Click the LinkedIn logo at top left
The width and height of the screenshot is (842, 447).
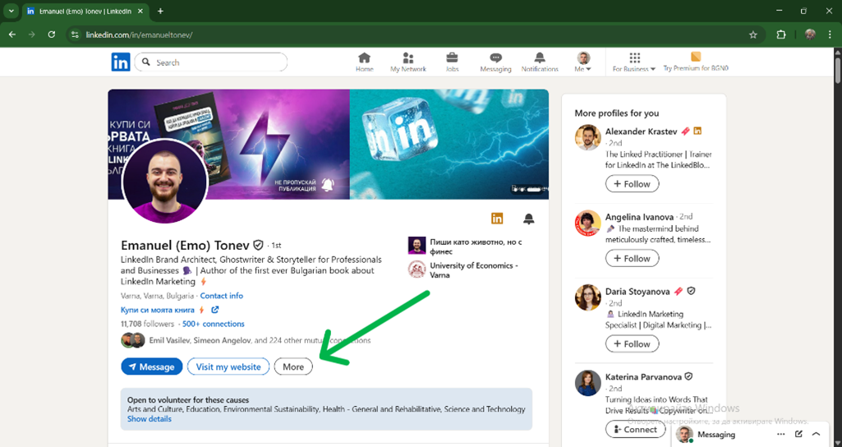click(x=121, y=62)
